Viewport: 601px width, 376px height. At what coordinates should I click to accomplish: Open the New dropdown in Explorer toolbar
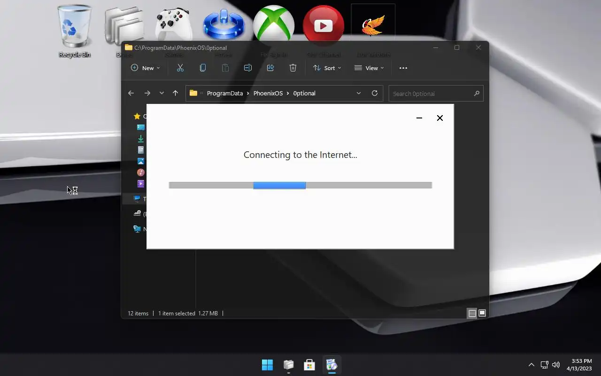[145, 68]
